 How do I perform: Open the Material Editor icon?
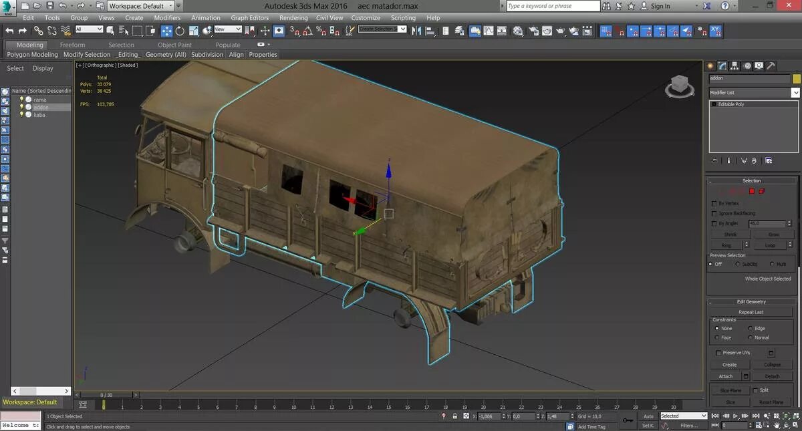518,31
